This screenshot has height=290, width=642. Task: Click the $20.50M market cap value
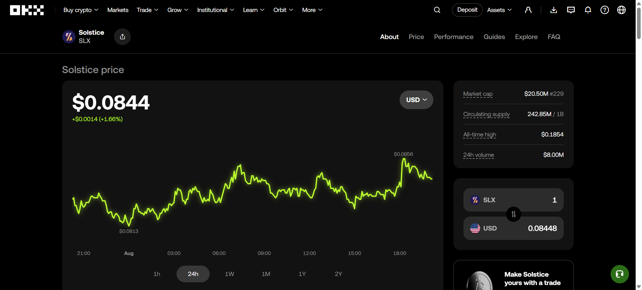coord(536,94)
